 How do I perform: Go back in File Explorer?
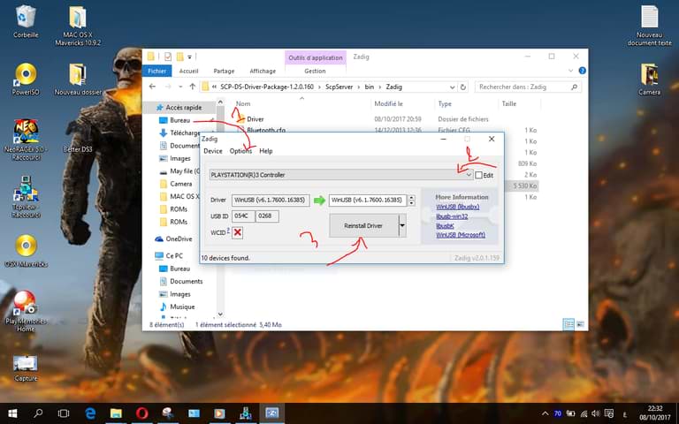(x=152, y=87)
